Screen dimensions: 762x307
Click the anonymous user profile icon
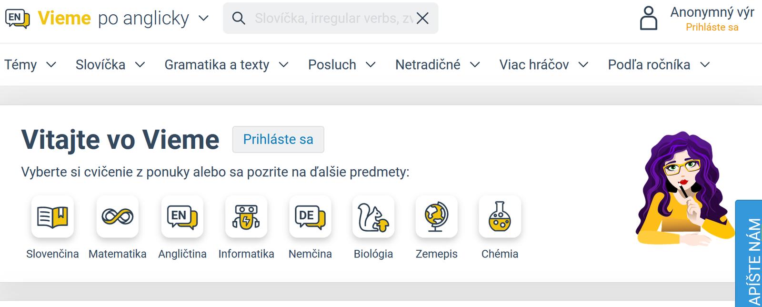(x=648, y=18)
